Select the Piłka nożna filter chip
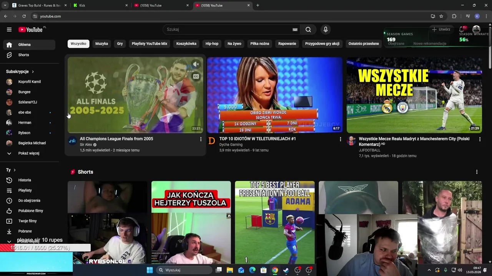The height and width of the screenshot is (276, 492). click(x=260, y=44)
